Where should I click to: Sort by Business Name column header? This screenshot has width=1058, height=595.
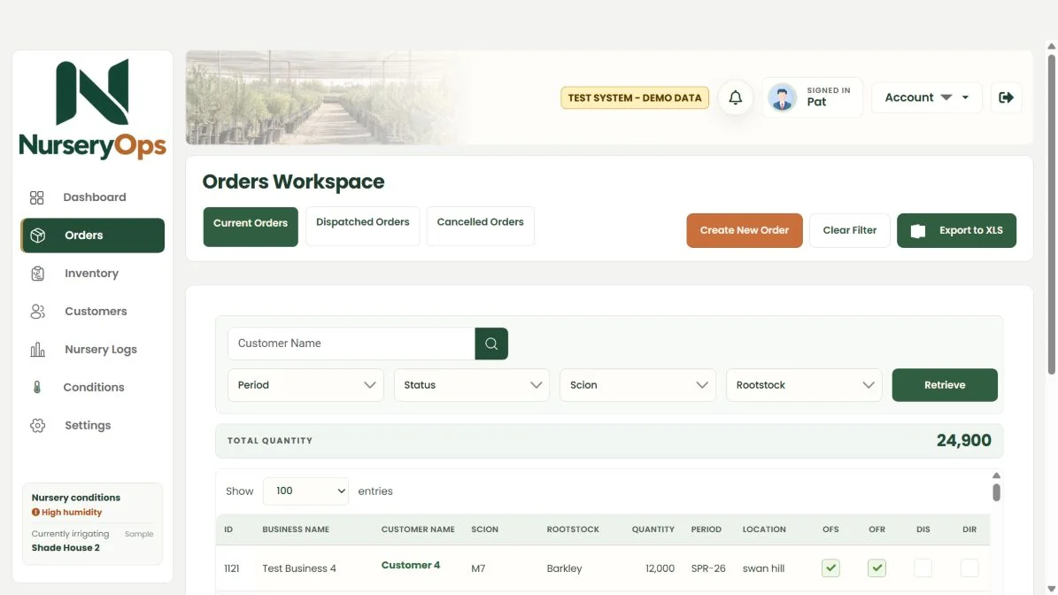[x=296, y=529]
